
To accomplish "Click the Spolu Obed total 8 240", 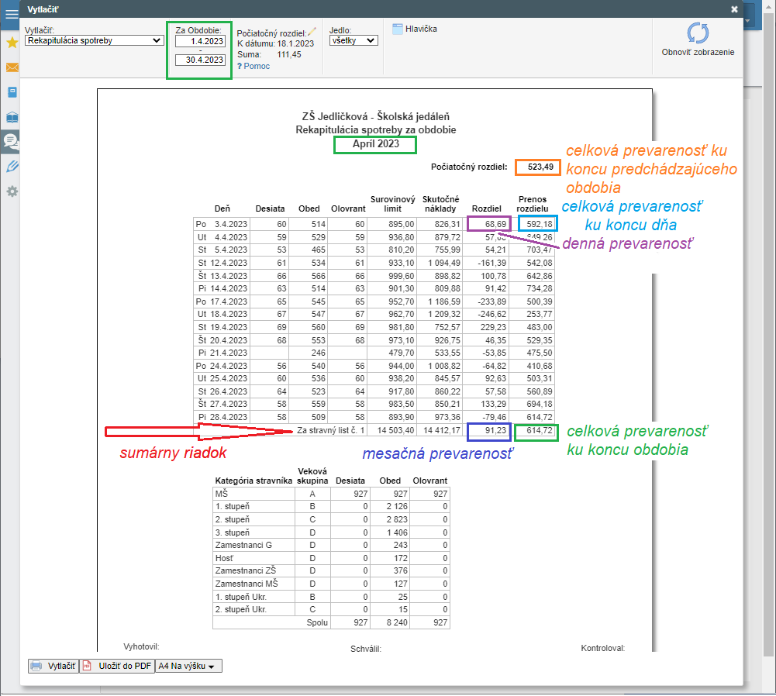I will 397,622.
